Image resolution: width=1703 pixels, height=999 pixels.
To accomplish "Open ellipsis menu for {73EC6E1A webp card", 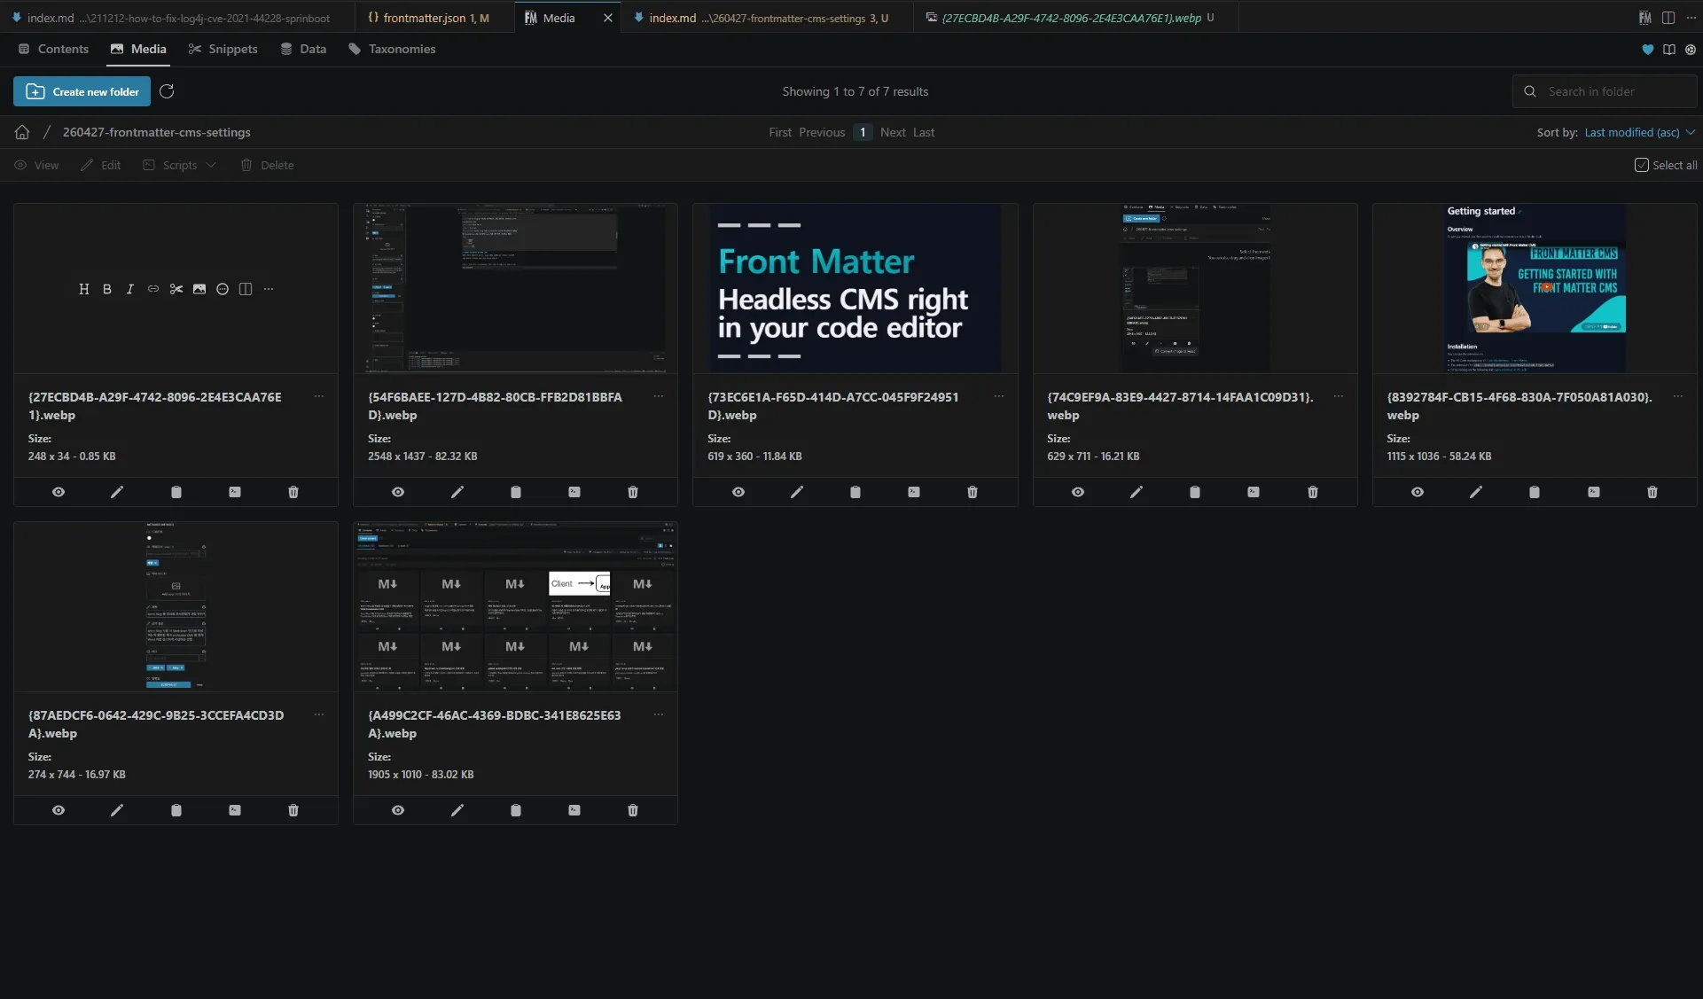I will [x=999, y=396].
